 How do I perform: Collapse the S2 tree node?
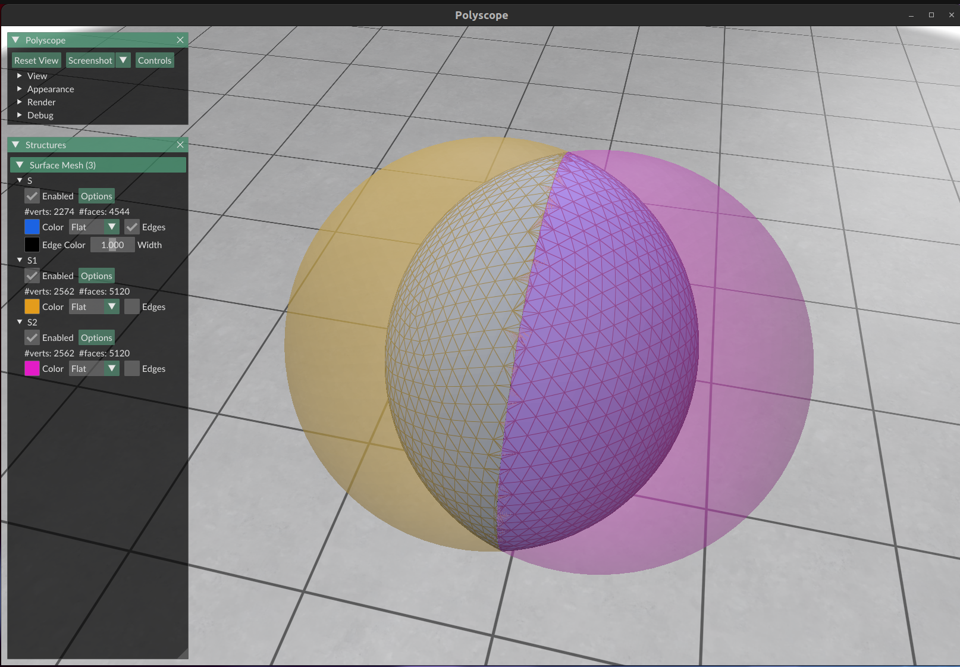20,322
